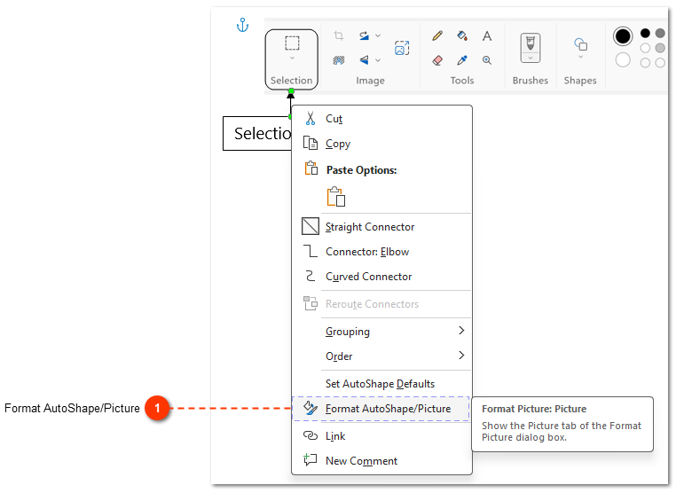
Task: Open the dropdown chevron under the Selection tool
Action: pyautogui.click(x=292, y=58)
